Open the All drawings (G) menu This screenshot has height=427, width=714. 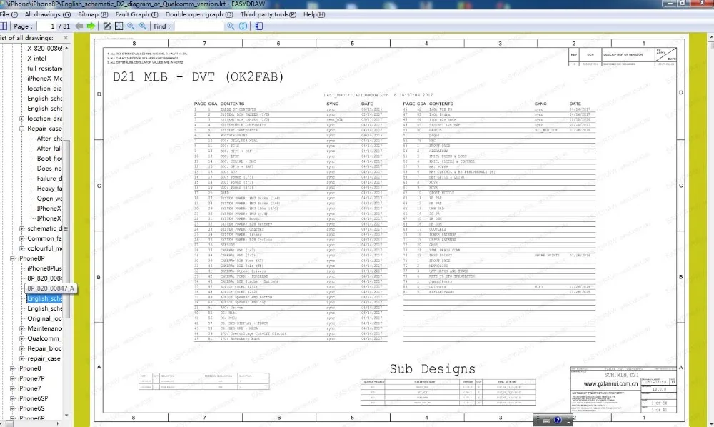tap(47, 14)
